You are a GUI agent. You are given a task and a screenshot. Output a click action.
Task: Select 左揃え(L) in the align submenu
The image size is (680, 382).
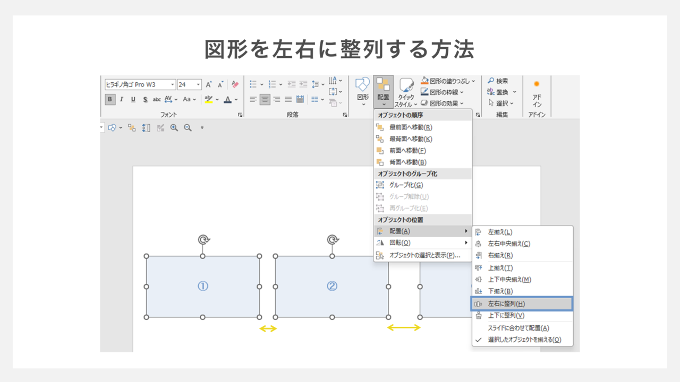click(x=523, y=232)
